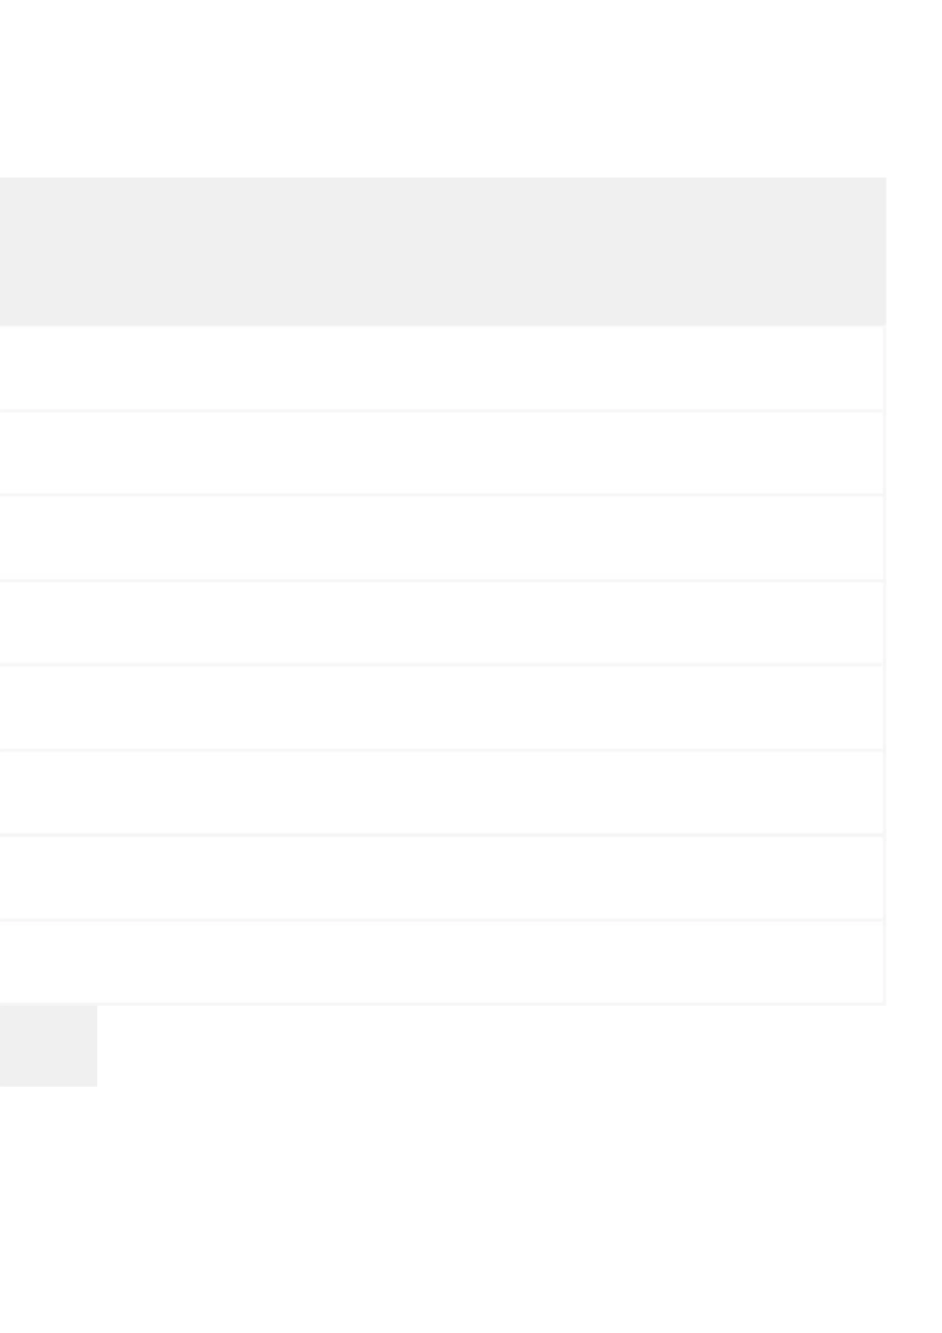
Task: Click the seventh blank table row
Action: [442, 878]
